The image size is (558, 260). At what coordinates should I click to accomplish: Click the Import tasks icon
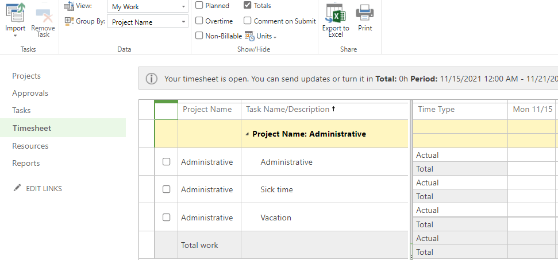click(x=16, y=11)
